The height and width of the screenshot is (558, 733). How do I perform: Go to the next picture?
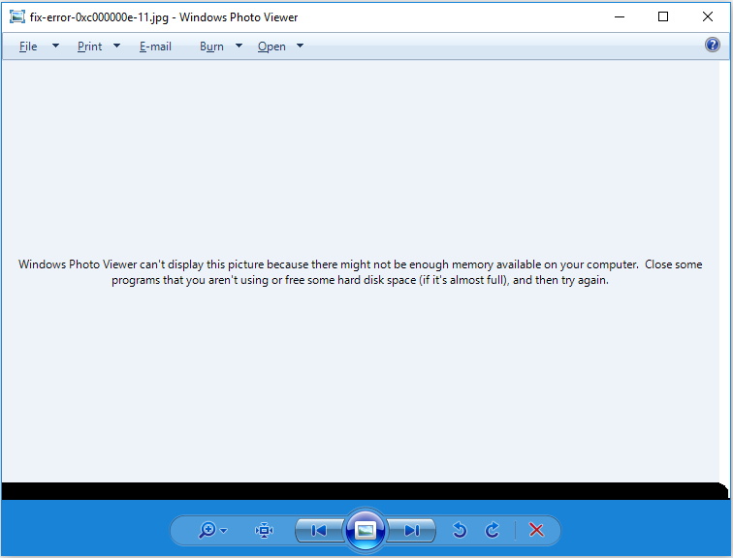(412, 531)
